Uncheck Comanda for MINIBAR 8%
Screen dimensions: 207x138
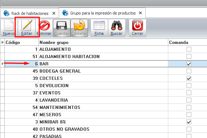click(x=189, y=122)
